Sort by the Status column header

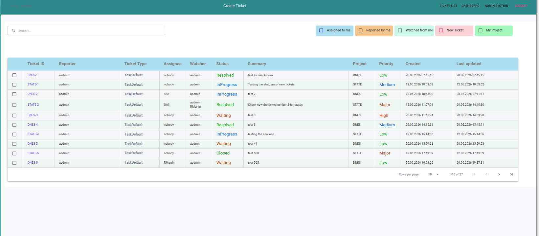click(222, 64)
